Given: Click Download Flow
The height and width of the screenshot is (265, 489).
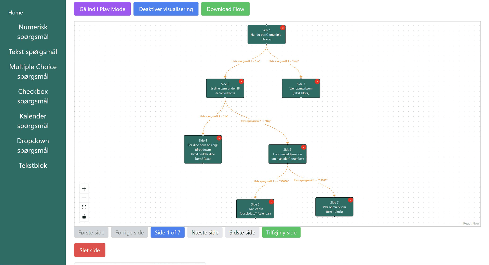Looking at the screenshot, I should (225, 9).
